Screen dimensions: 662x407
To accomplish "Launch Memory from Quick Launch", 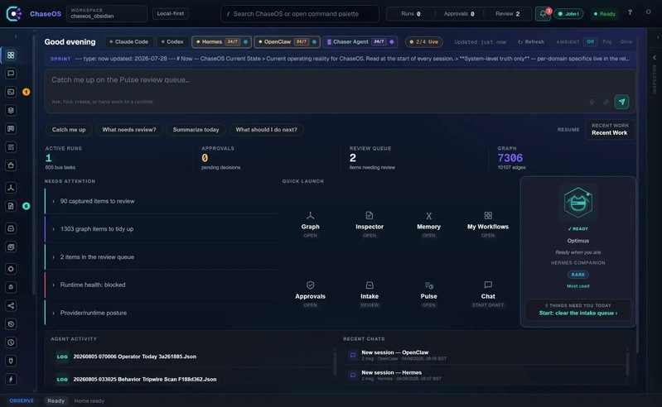I will pyautogui.click(x=428, y=224).
